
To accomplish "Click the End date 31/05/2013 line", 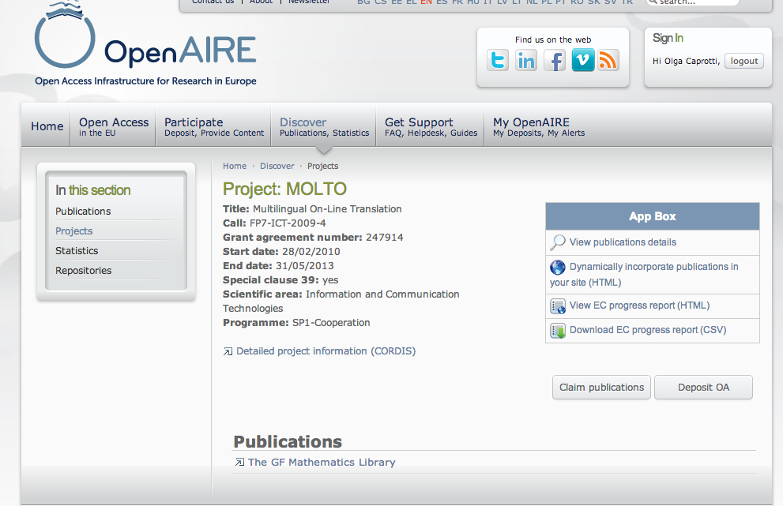I will (278, 266).
